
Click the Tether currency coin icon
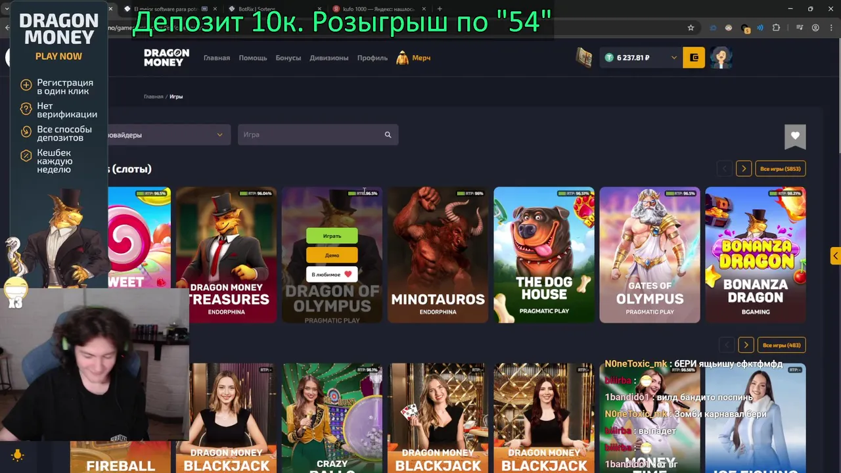pos(609,58)
